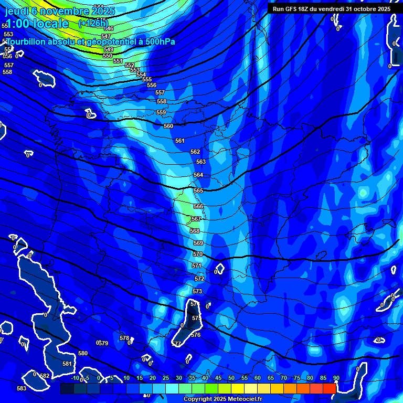403x403 pixels.
Task: Click the date title 'jeudi 6 novembre 2025'
Action: point(60,11)
